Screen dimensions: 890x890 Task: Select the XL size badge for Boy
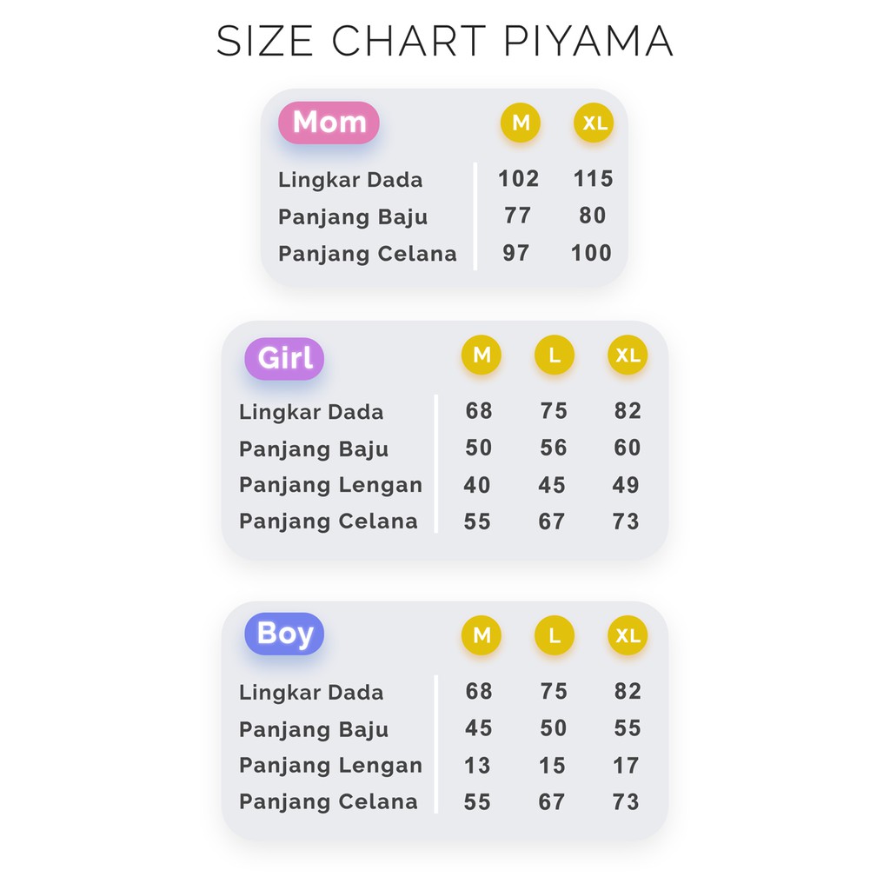(628, 635)
